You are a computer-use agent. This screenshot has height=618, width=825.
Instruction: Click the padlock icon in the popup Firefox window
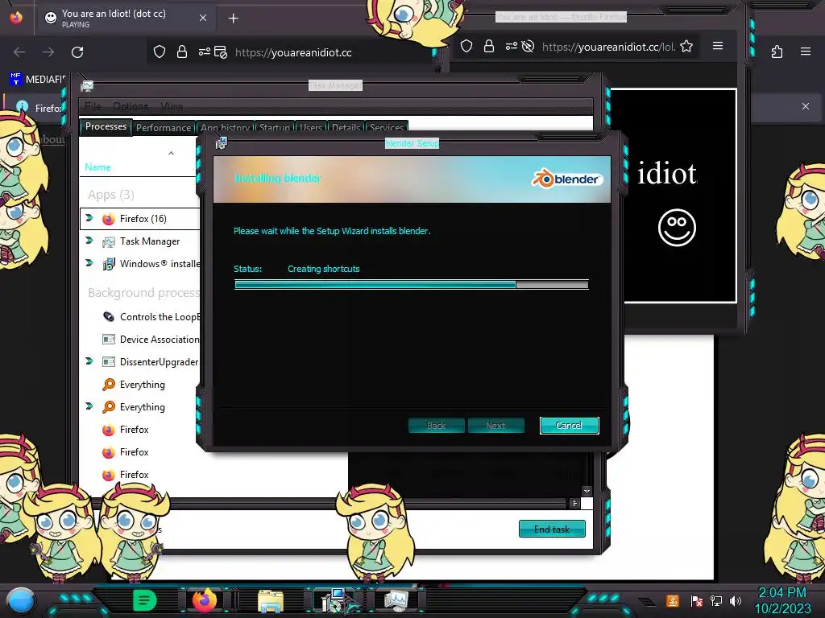tap(489, 46)
